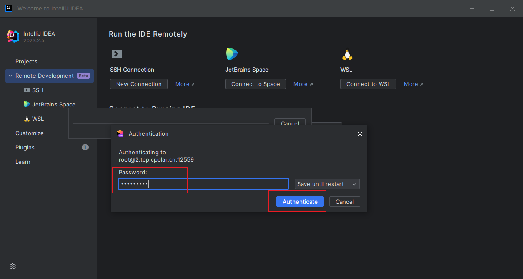523x279 pixels.
Task: Click the IntelliJ icon in title bar
Action: 8,8
